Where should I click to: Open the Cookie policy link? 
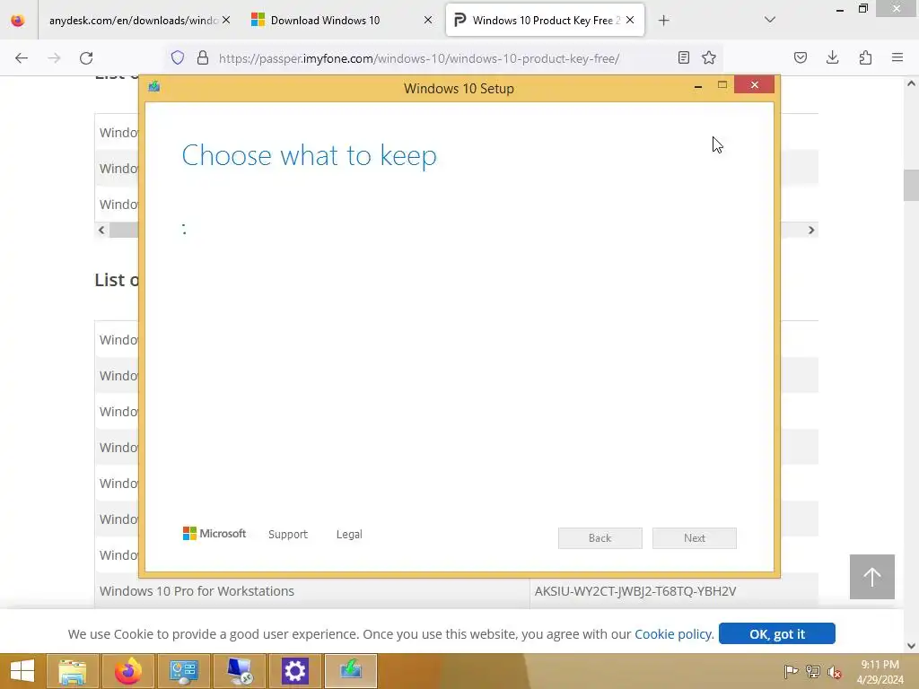pyautogui.click(x=674, y=634)
